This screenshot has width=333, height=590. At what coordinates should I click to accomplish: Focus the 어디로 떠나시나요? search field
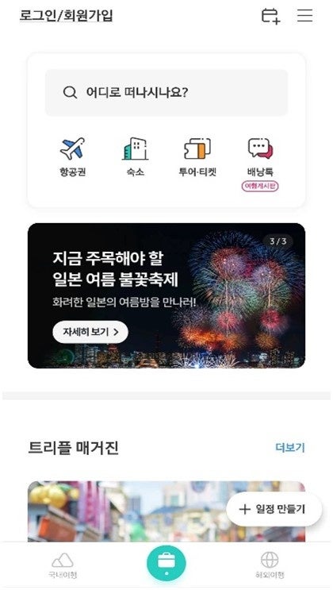click(166, 93)
